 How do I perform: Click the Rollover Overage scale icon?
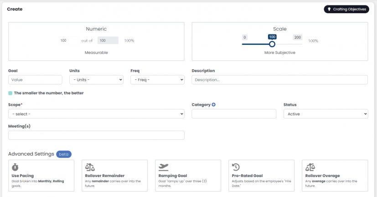310,167
